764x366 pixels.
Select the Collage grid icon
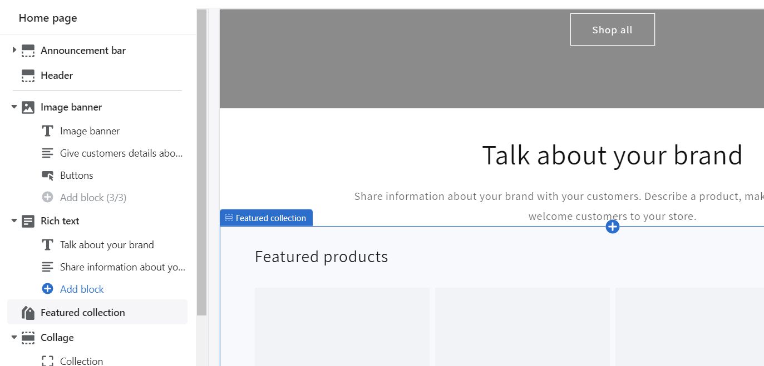point(27,338)
